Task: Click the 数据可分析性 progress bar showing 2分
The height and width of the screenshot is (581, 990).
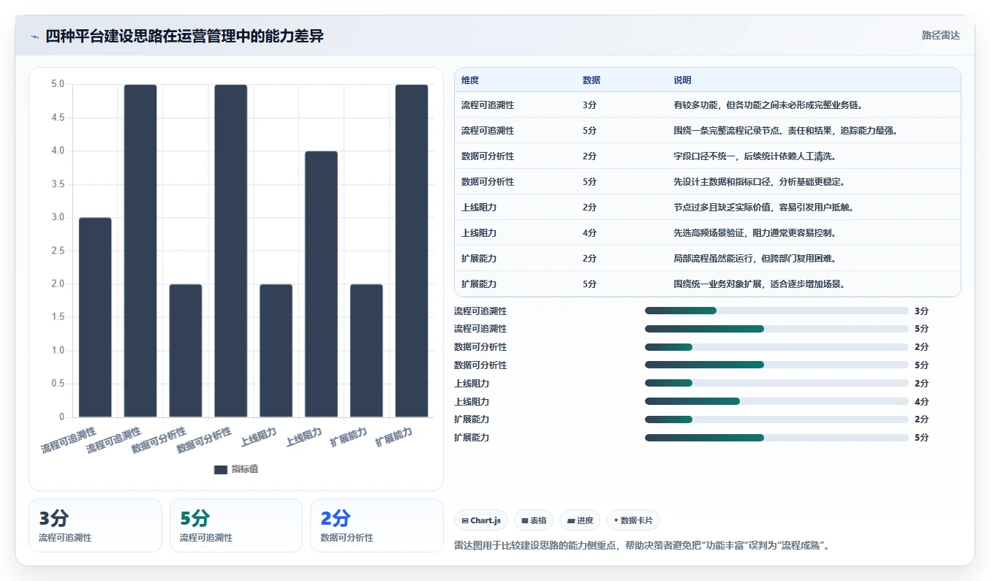Action: click(776, 347)
